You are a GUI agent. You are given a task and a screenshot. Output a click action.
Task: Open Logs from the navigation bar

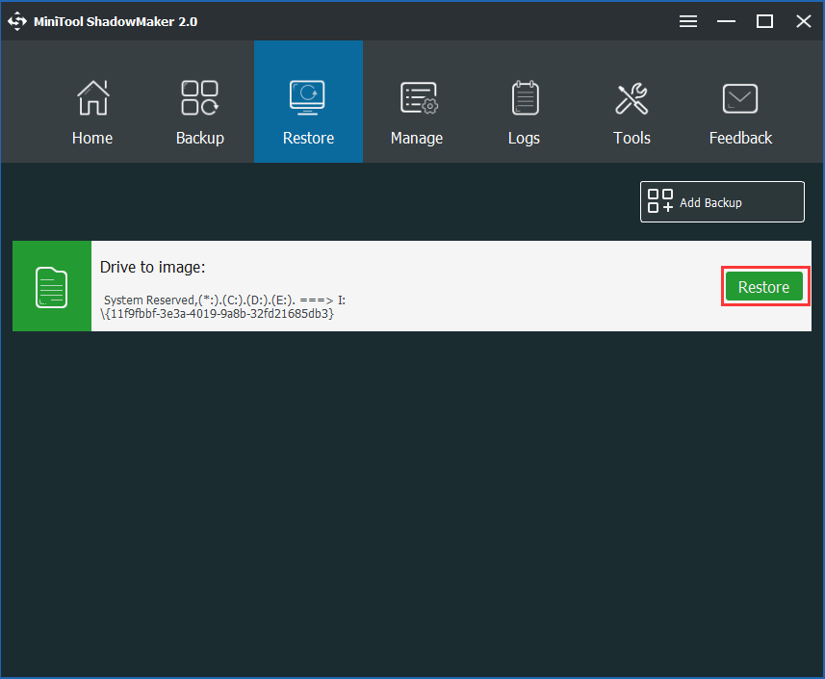click(524, 138)
